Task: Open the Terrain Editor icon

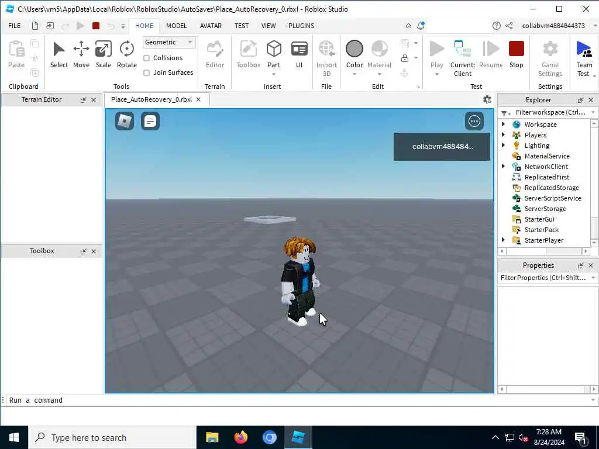Action: 215,49
